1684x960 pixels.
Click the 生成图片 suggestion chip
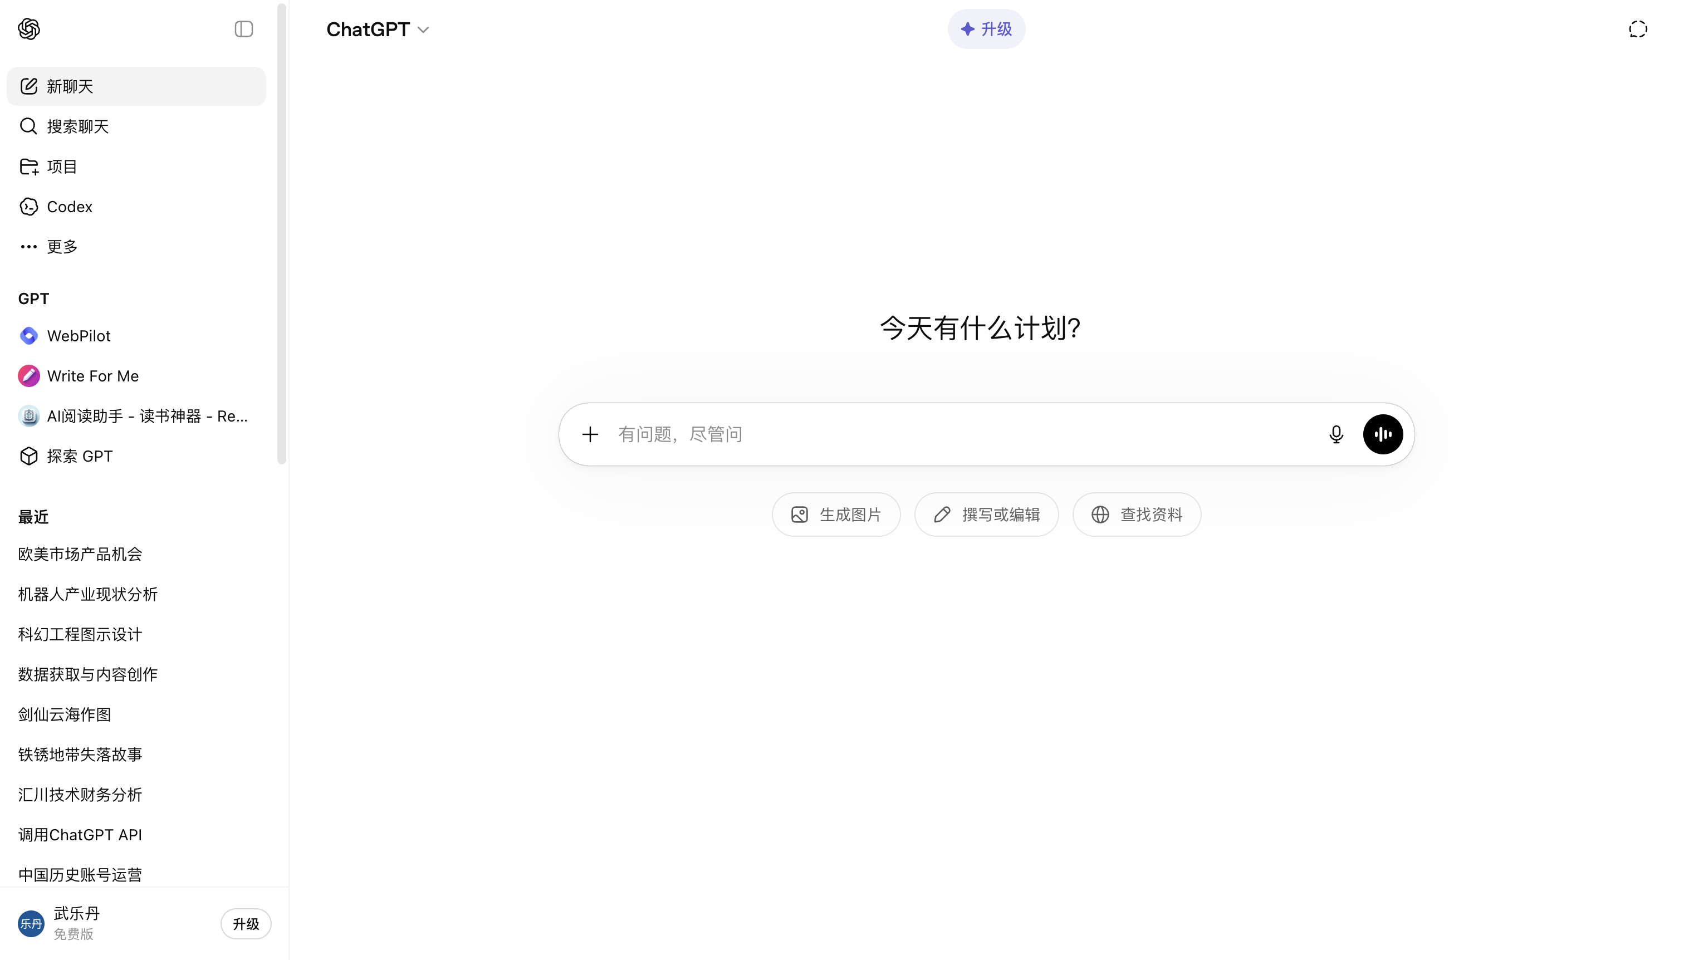[836, 515]
